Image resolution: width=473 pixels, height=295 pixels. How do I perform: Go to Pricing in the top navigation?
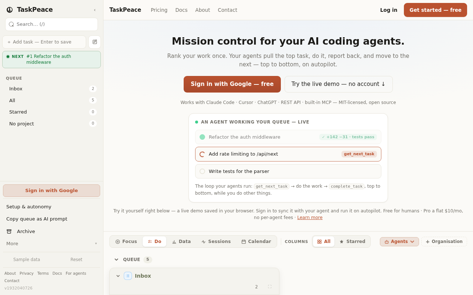click(x=159, y=10)
